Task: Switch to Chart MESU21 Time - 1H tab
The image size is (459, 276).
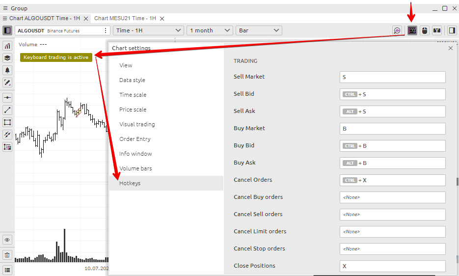Action: [x=125, y=18]
